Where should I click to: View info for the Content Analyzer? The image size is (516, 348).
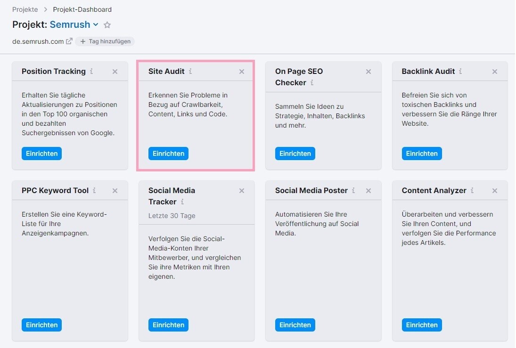click(472, 191)
